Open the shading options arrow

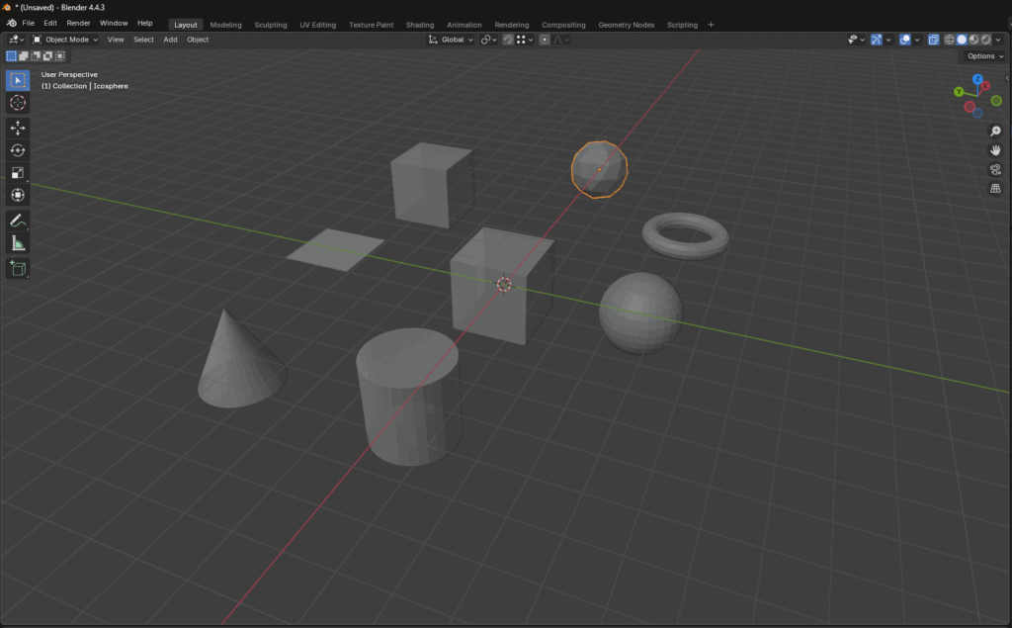click(x=998, y=40)
